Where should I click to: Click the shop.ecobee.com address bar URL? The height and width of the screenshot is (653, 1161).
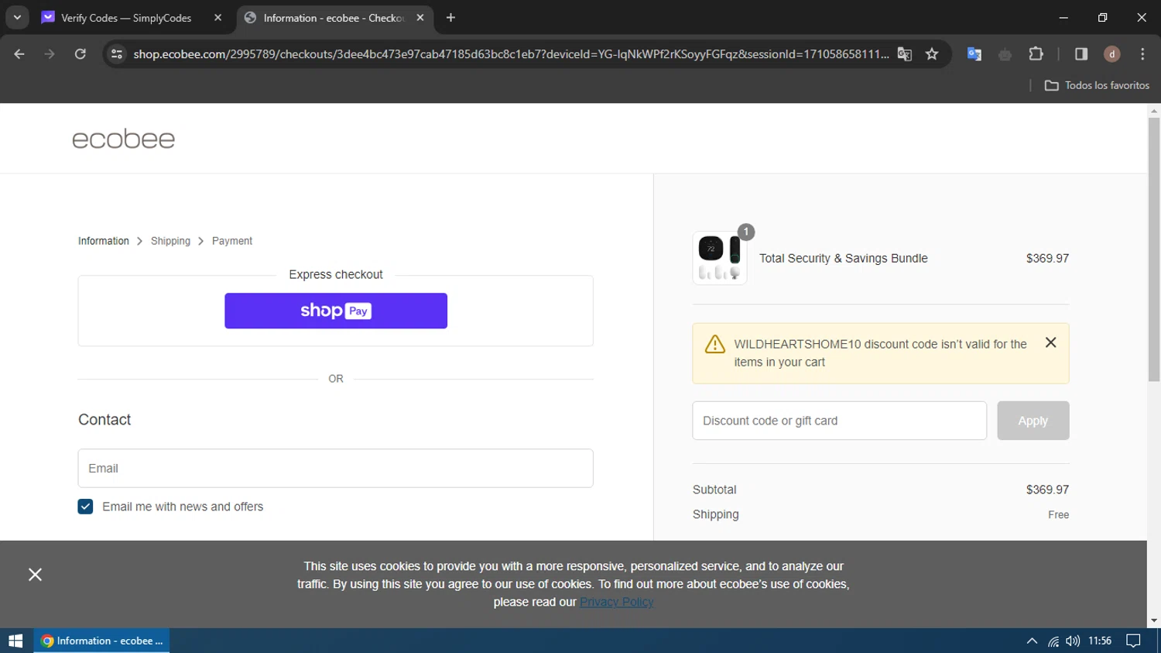511,54
